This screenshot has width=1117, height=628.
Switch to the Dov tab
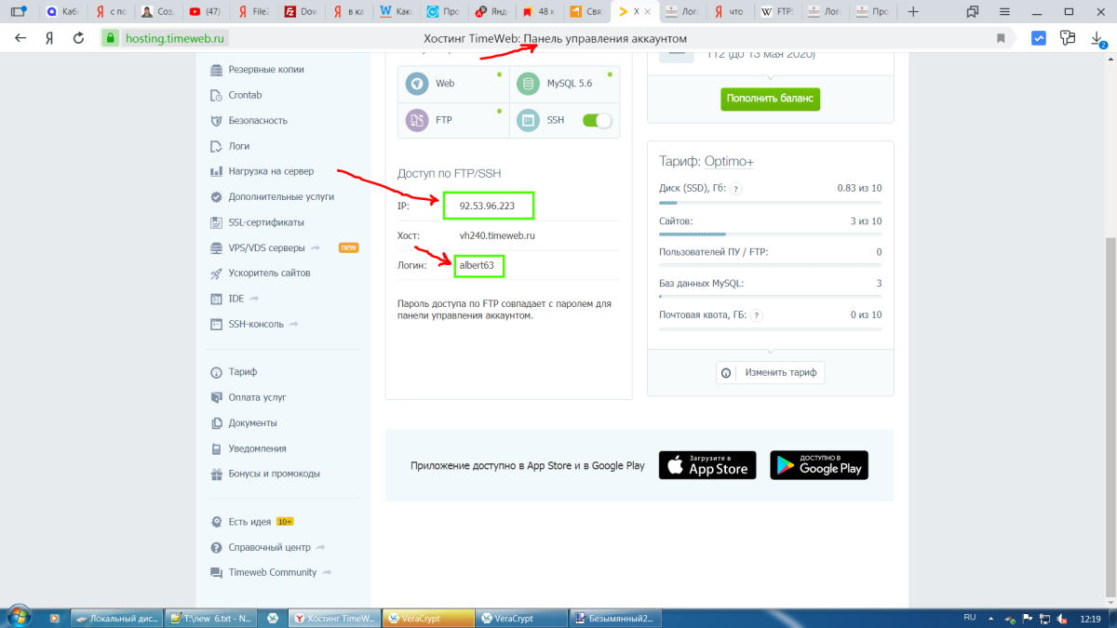(x=302, y=12)
